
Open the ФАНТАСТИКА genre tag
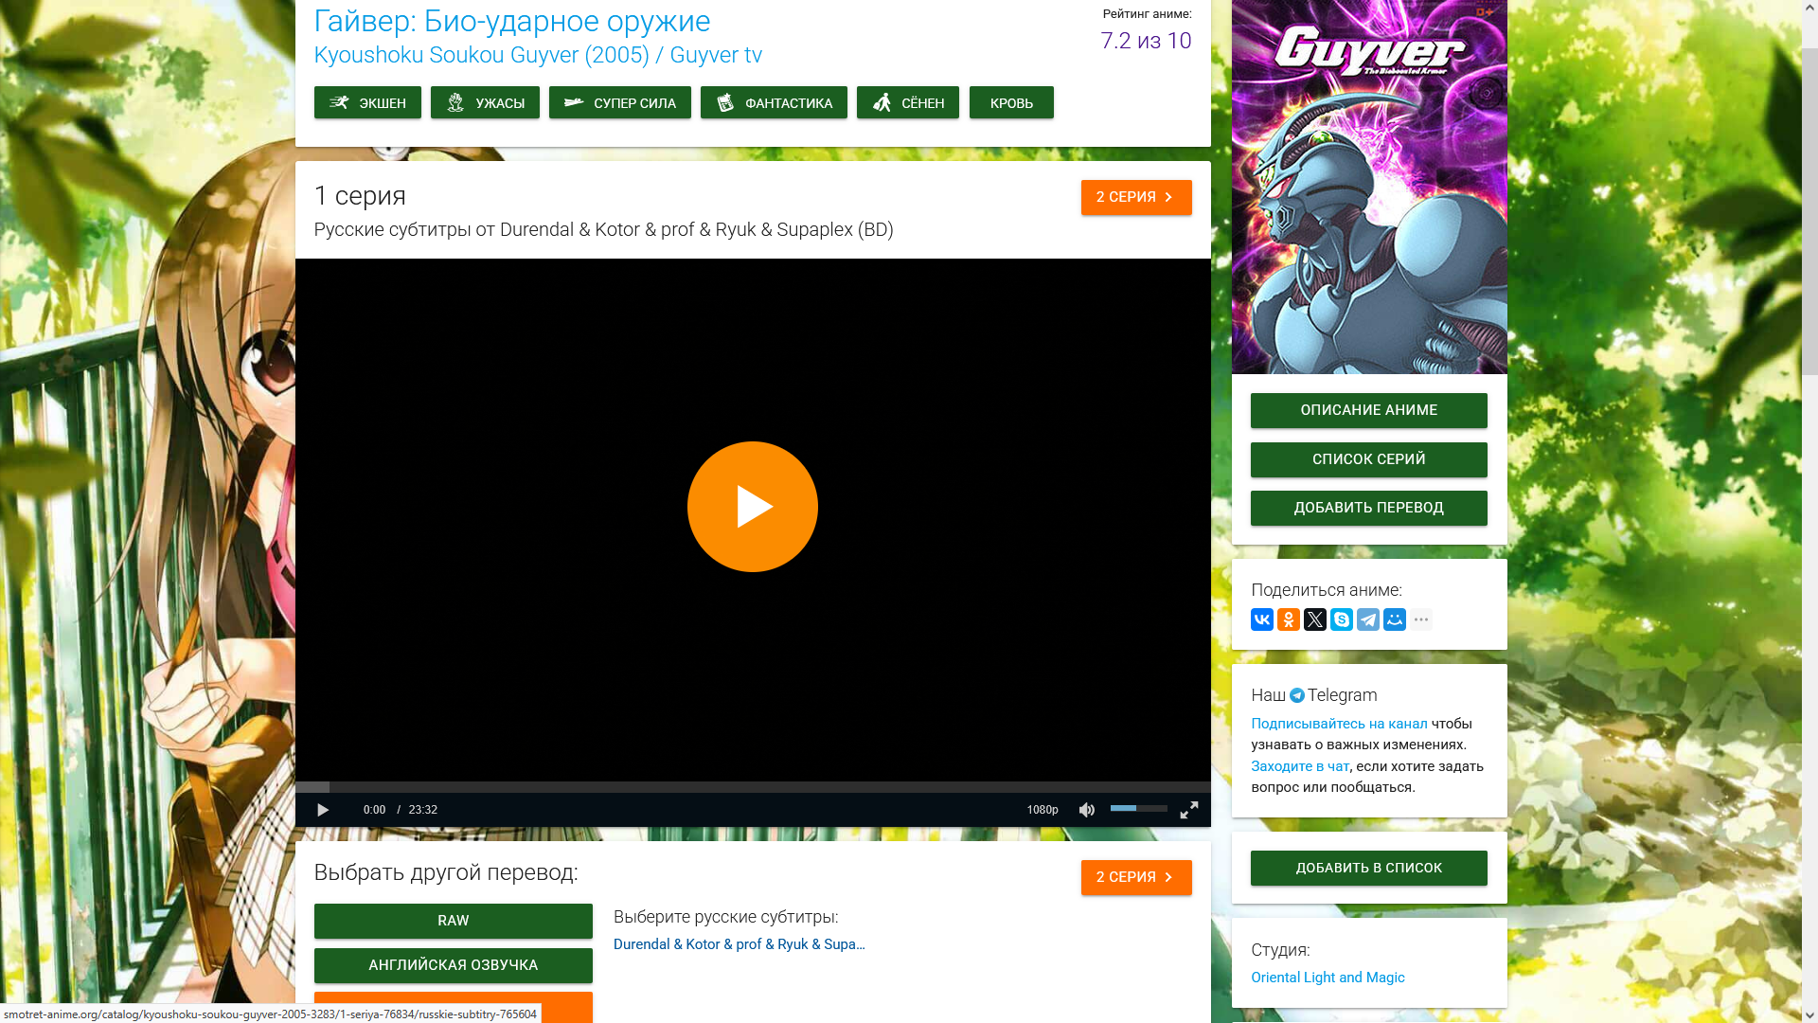(x=774, y=102)
